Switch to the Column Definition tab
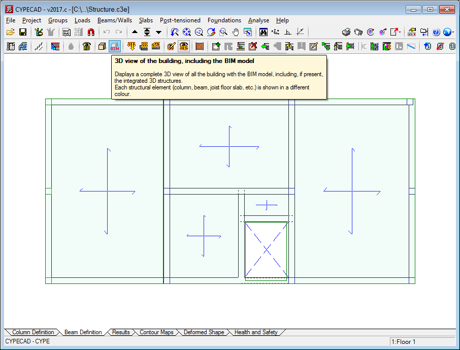 pos(32,332)
